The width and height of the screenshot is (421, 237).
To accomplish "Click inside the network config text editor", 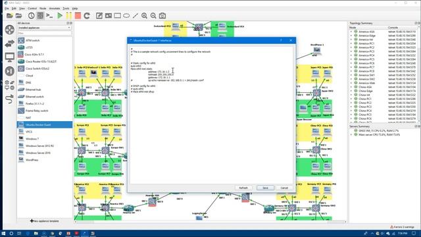I will coord(211,115).
